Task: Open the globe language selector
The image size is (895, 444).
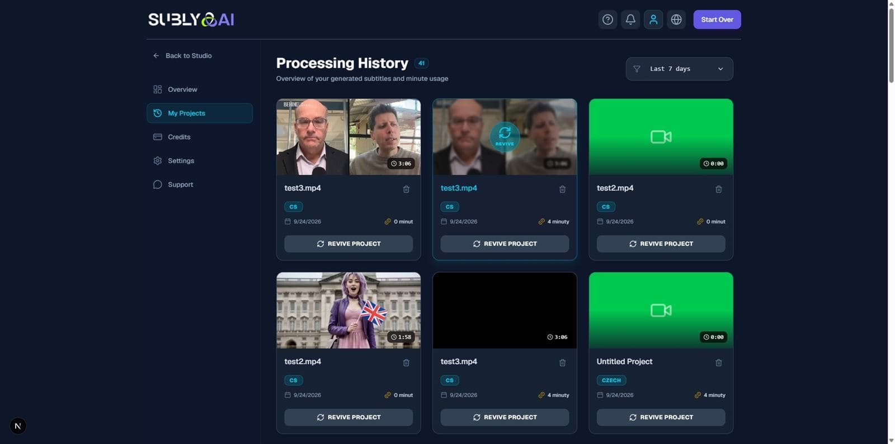Action: click(676, 20)
